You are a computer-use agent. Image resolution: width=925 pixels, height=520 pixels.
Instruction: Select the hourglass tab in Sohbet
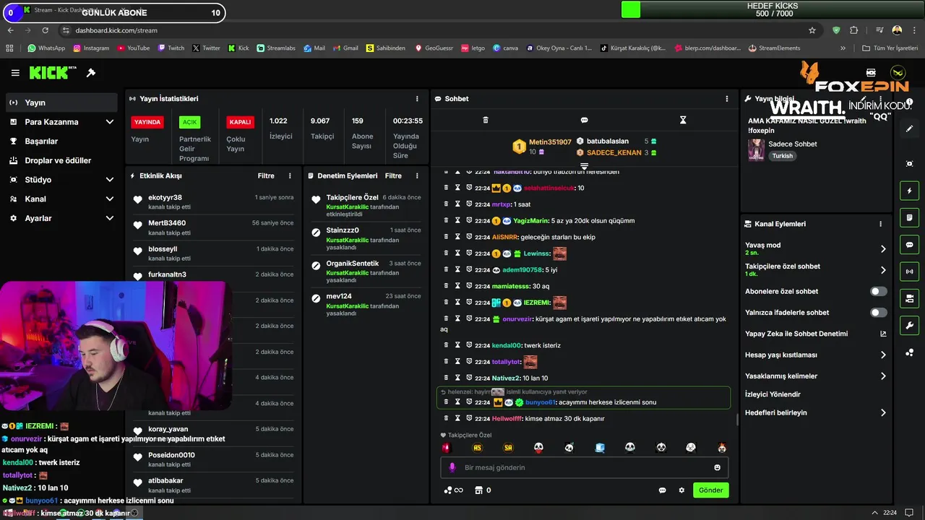pos(682,120)
